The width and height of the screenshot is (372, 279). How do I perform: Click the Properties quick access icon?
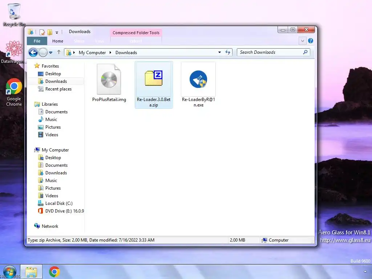click(x=42, y=32)
